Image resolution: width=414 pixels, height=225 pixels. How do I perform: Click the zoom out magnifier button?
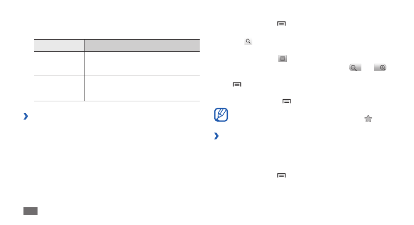(355, 68)
